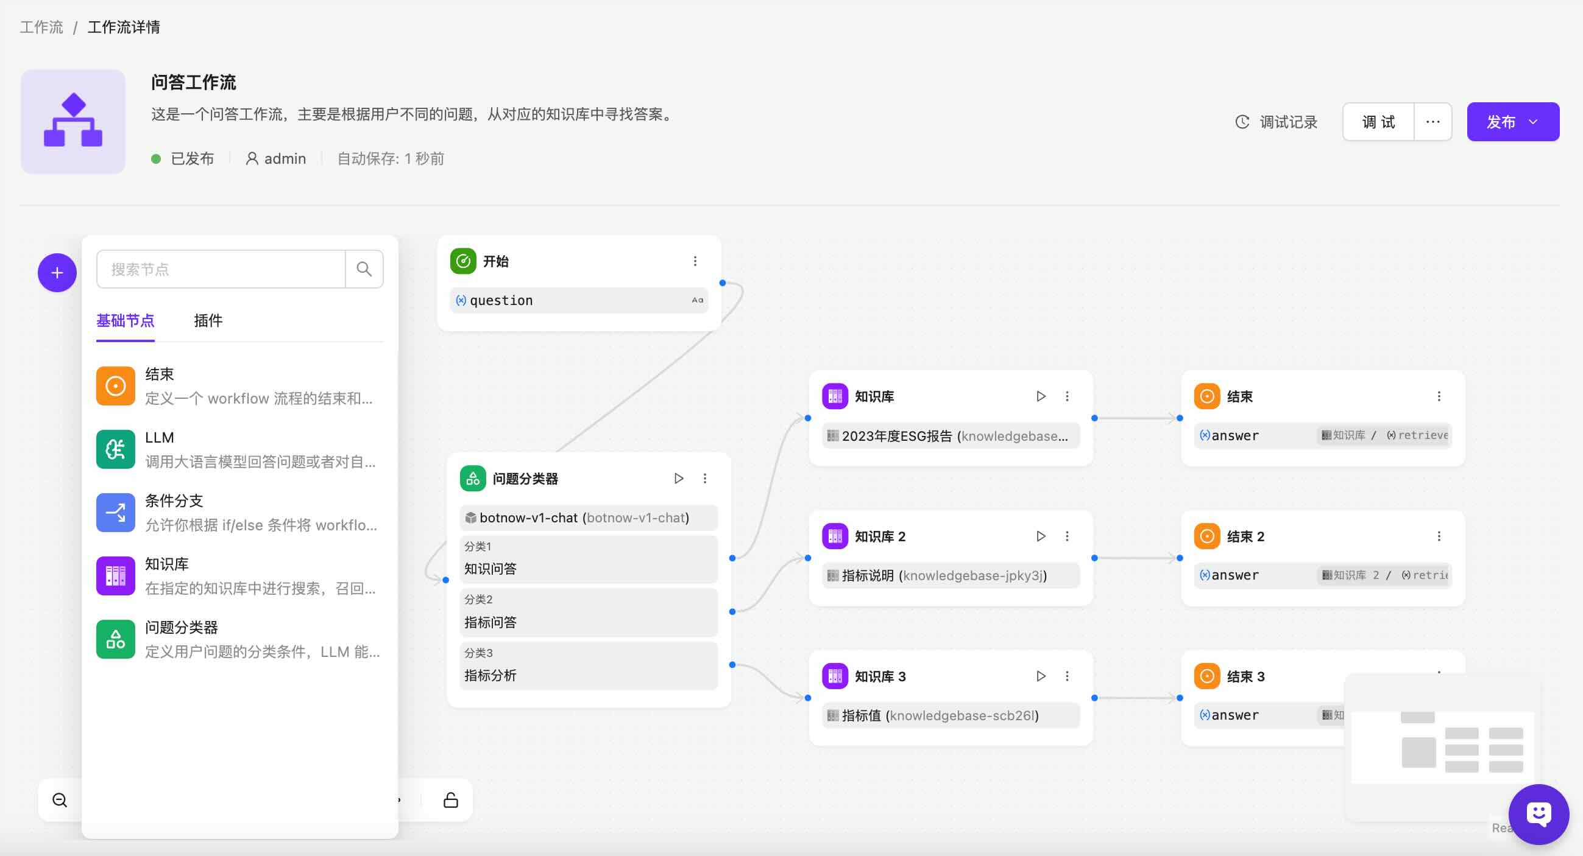The height and width of the screenshot is (856, 1583).
Task: Select the LLM node icon
Action: coord(116,449)
